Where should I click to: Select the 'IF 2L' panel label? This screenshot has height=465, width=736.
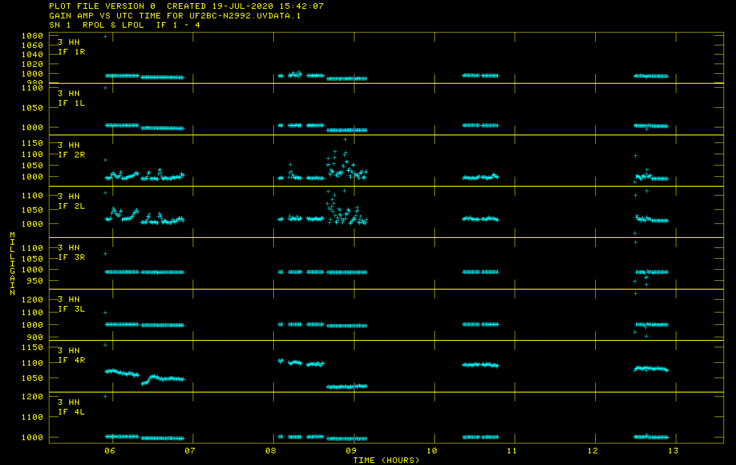[x=71, y=206]
